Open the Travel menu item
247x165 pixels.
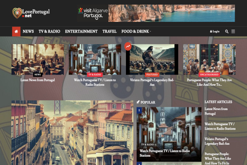[x=109, y=31]
